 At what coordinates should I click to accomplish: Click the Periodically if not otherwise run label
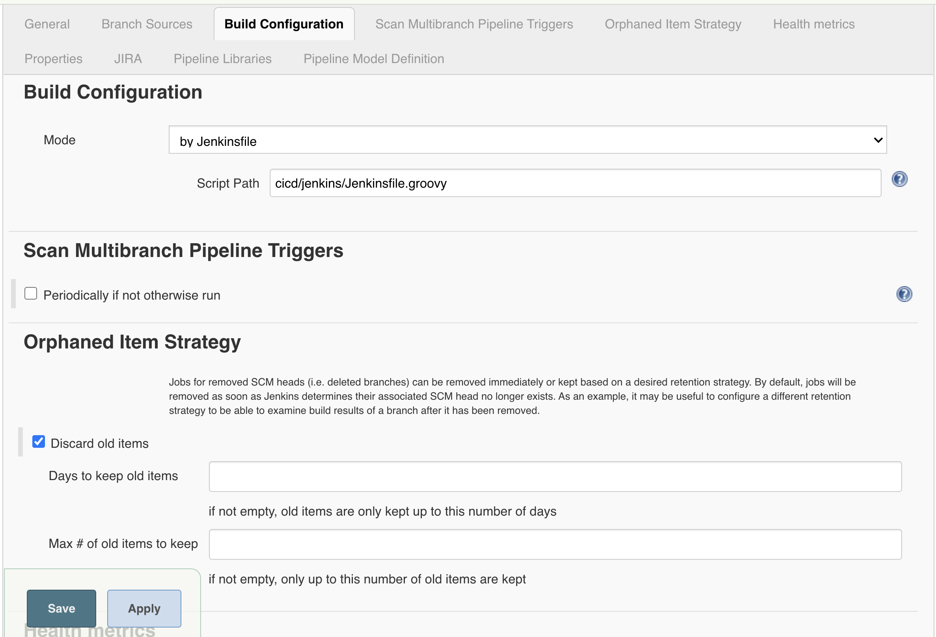tap(132, 295)
